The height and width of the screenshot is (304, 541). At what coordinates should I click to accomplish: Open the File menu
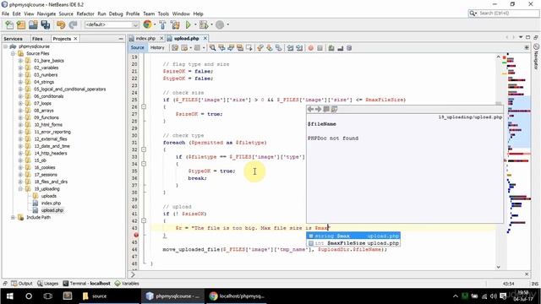[x=6, y=14]
